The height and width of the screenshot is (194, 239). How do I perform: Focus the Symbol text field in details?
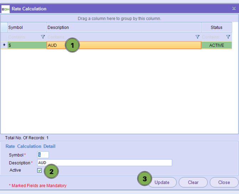point(43,155)
